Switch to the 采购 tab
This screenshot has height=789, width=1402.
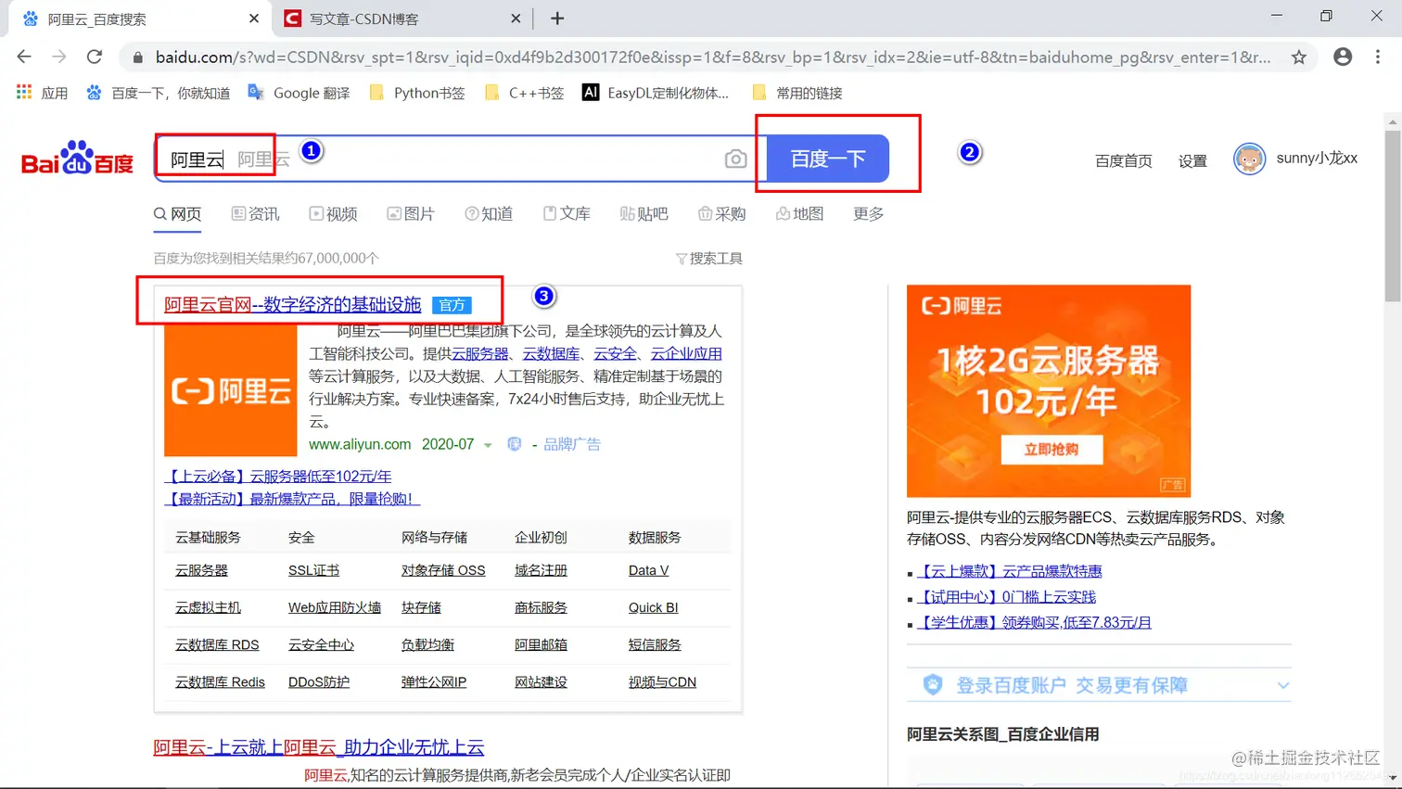(722, 214)
